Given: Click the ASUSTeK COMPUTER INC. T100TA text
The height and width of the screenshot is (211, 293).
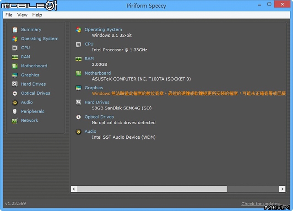Looking at the screenshot, I should (x=141, y=79).
